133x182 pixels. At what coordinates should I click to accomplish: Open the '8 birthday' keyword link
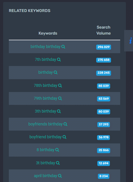(x=45, y=150)
